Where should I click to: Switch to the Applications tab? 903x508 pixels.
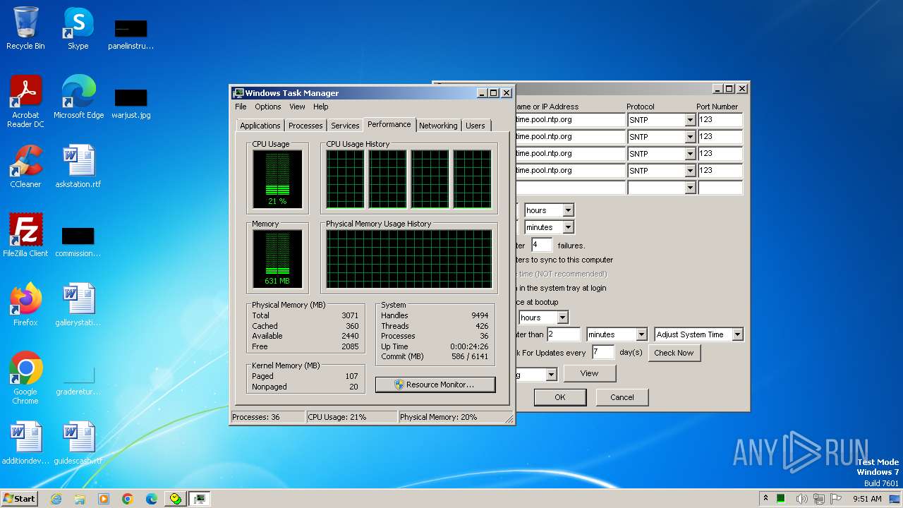[260, 126]
